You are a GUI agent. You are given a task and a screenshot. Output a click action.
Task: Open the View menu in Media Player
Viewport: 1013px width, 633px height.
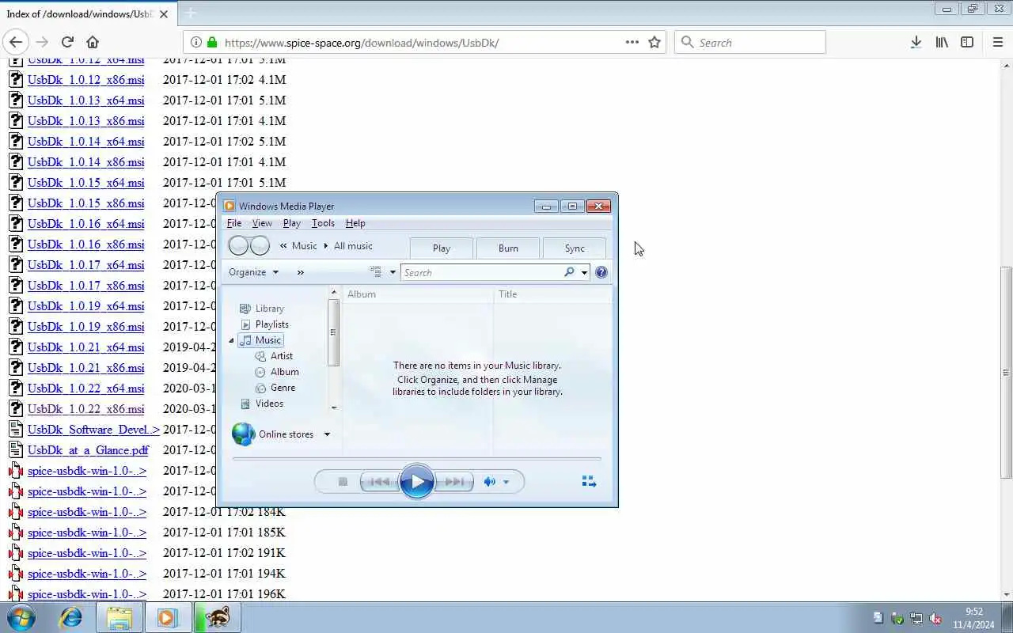click(x=262, y=223)
